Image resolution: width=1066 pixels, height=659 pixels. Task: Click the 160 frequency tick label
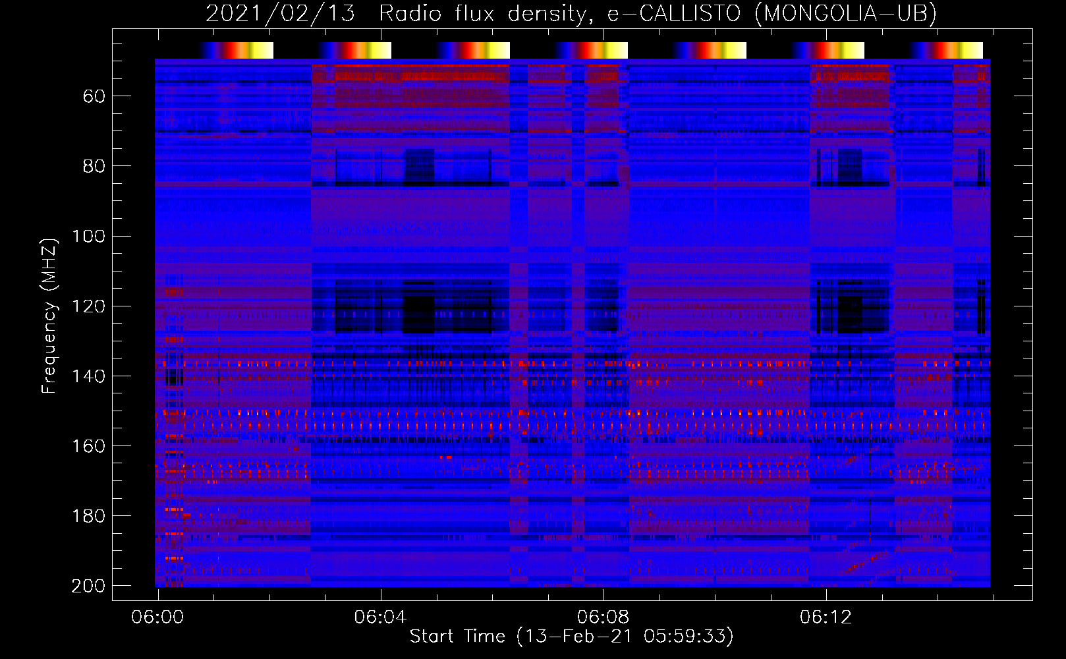point(88,445)
